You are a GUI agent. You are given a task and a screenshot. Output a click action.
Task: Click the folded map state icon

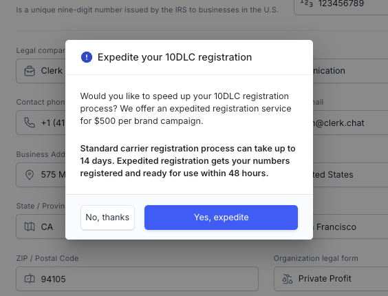coord(30,226)
